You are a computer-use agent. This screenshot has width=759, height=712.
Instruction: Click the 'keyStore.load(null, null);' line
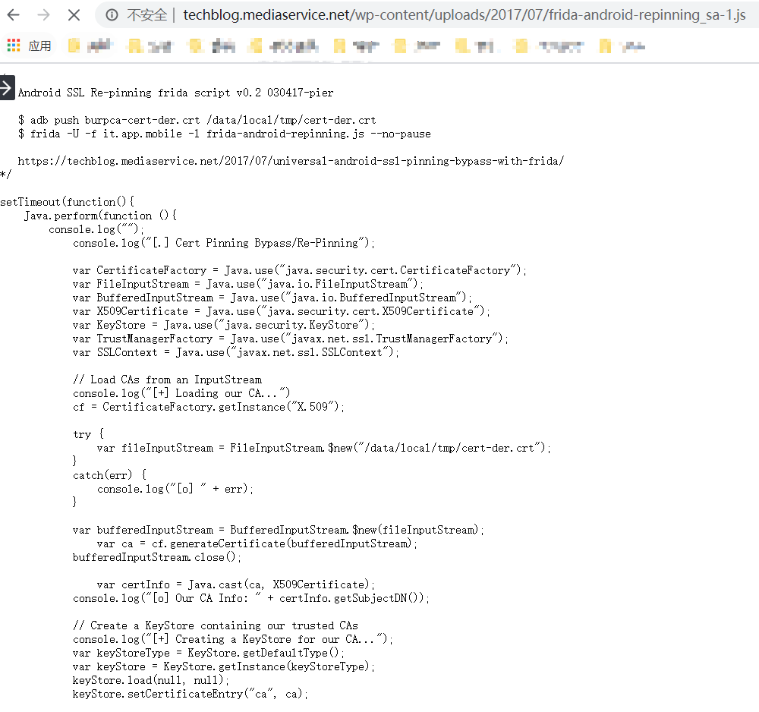[151, 680]
